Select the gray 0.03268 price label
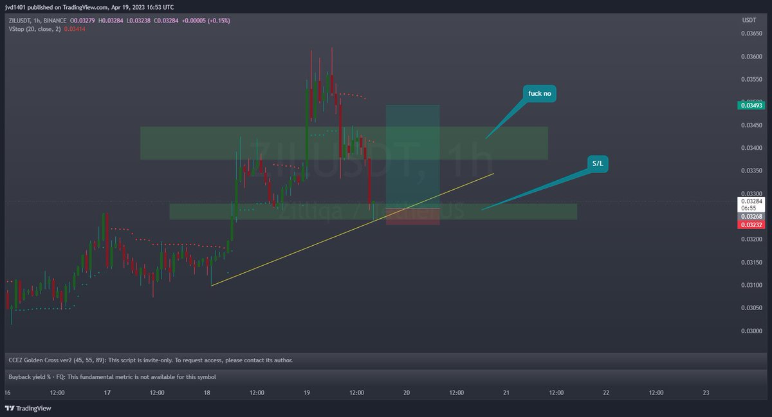772x417 pixels. [750, 216]
